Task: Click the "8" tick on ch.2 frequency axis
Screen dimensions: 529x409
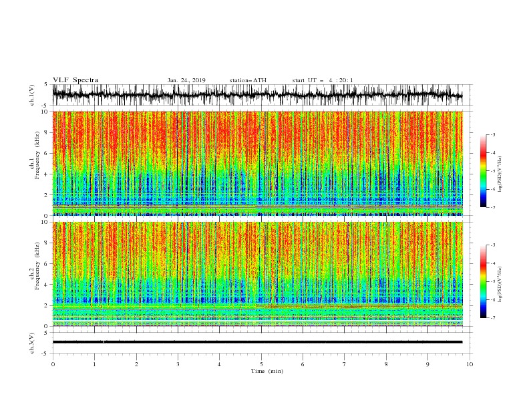Action: [45, 243]
